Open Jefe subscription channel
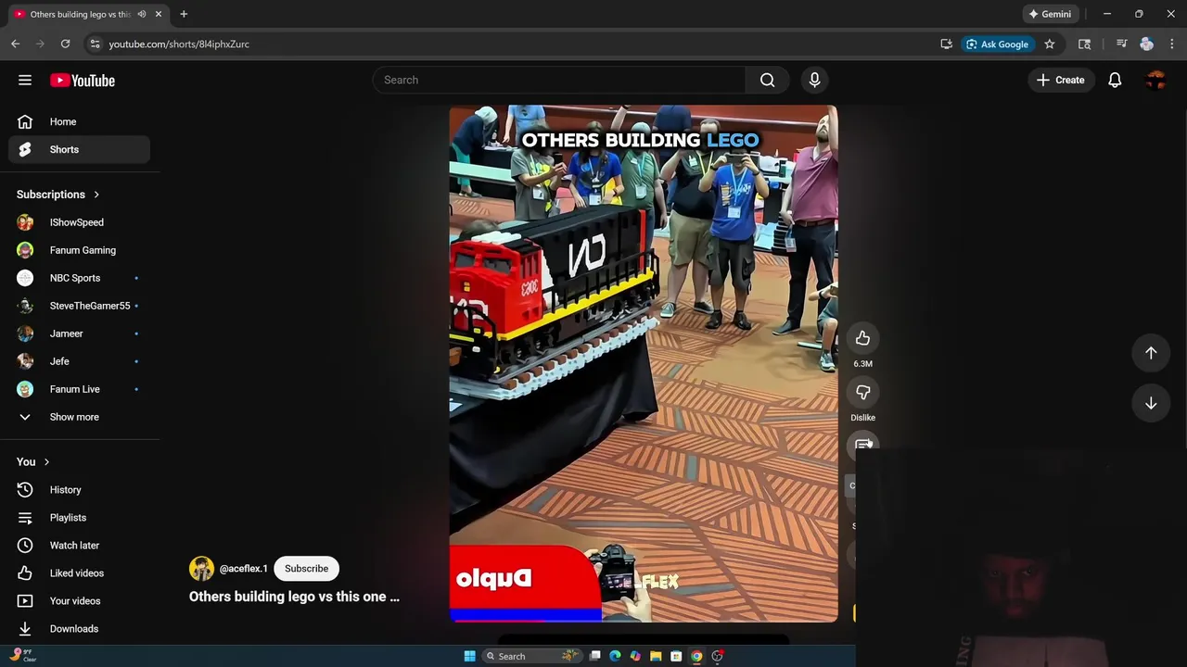 (x=80, y=361)
